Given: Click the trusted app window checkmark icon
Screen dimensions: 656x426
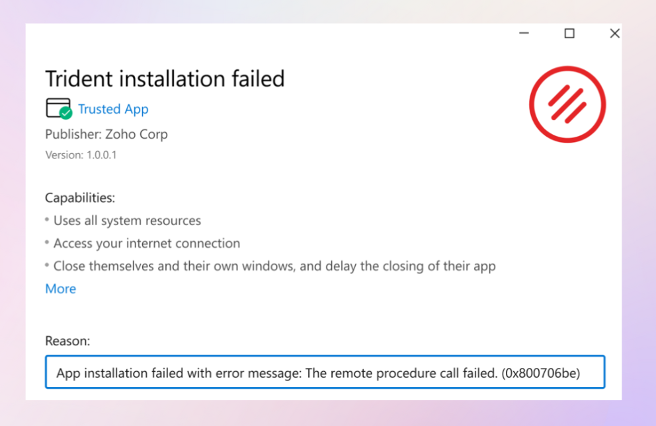Looking at the screenshot, I should click(x=59, y=108).
